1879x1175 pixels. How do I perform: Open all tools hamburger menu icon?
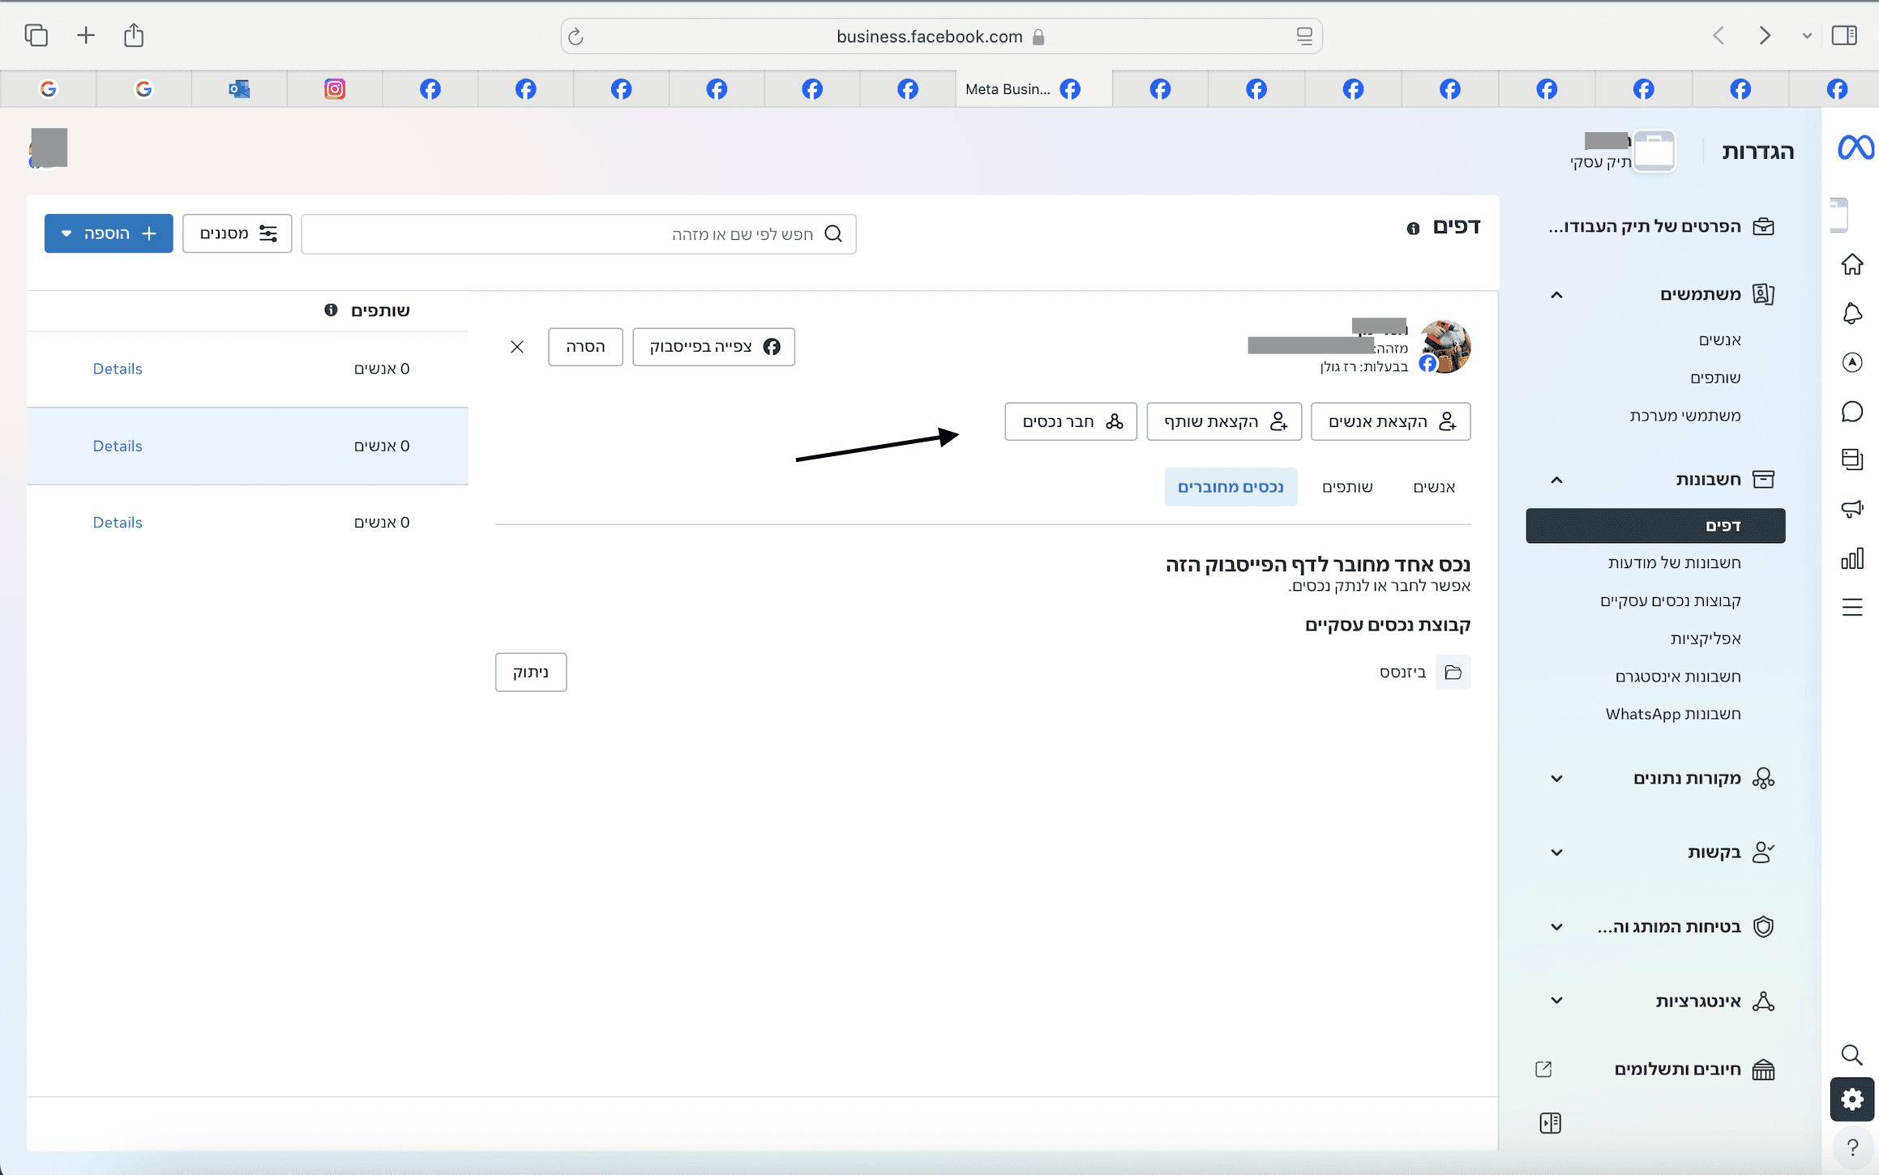1852,607
